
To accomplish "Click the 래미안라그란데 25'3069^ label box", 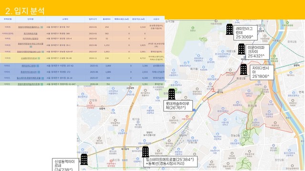I will 245,33.
